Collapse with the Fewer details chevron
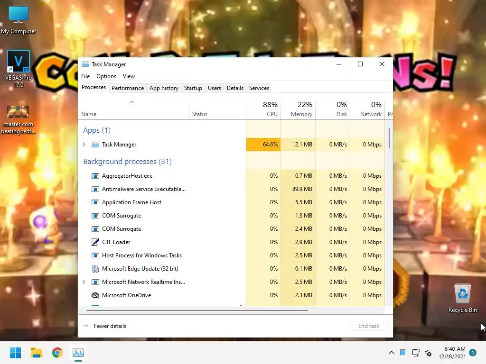 click(x=86, y=326)
